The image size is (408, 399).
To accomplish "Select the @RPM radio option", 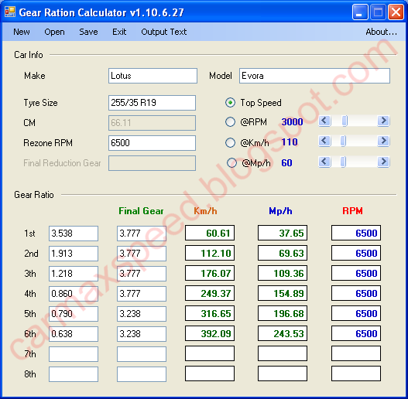I will point(230,122).
